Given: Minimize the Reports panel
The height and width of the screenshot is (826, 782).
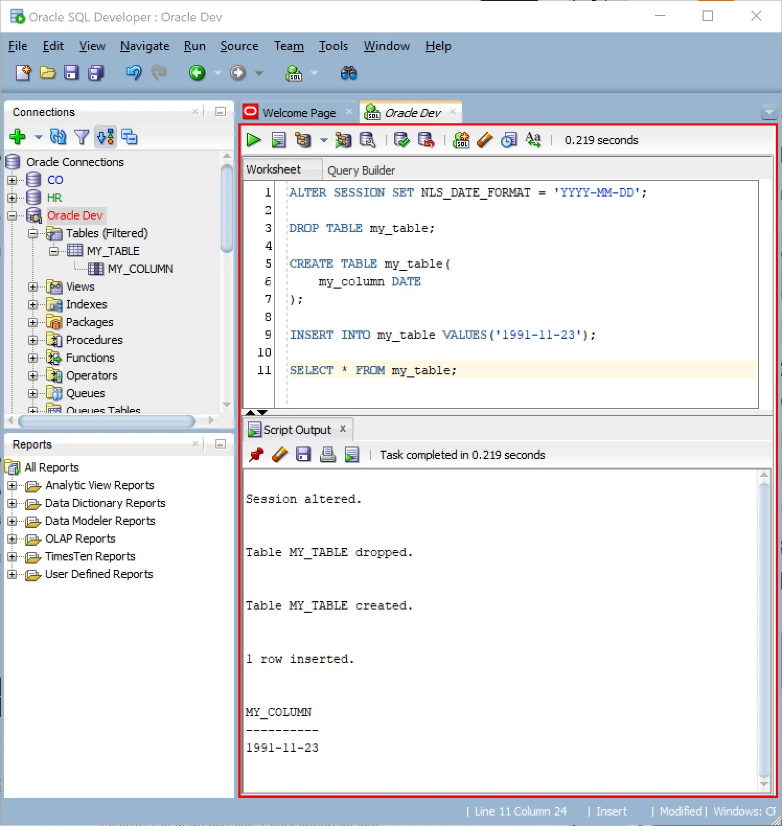Looking at the screenshot, I should point(221,444).
